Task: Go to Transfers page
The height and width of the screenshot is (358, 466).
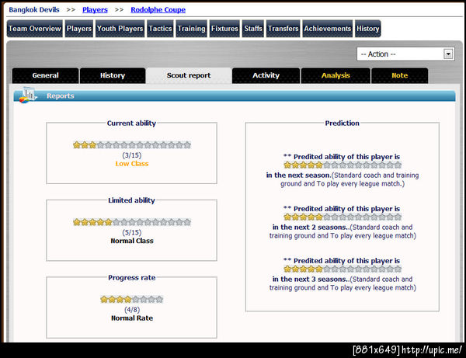Action: [x=283, y=29]
